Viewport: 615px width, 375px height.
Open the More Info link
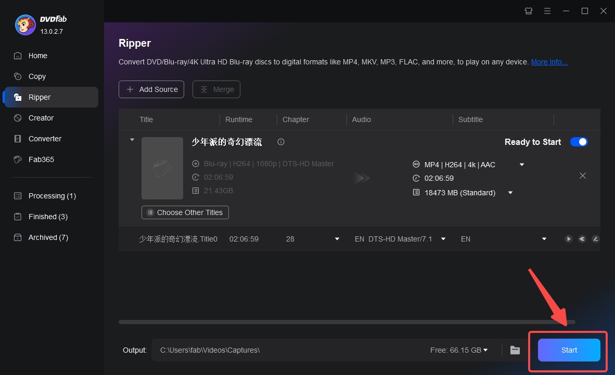pyautogui.click(x=549, y=62)
